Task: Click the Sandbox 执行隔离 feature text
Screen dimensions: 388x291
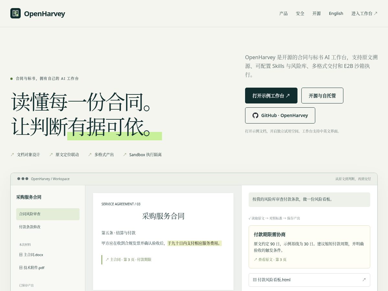Action: tap(145, 155)
